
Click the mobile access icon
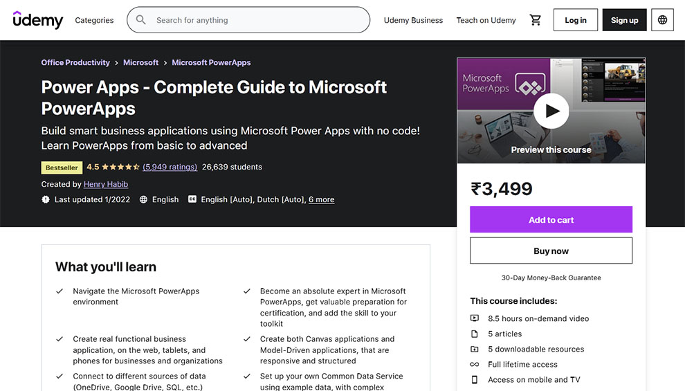click(x=475, y=380)
